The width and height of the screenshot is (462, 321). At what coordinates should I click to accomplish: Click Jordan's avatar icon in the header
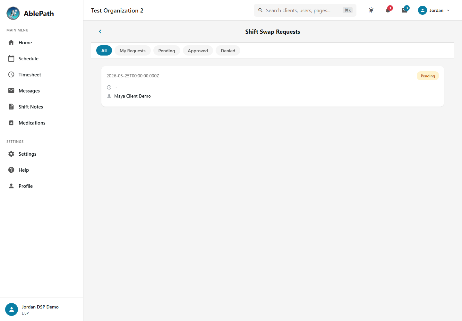(423, 10)
